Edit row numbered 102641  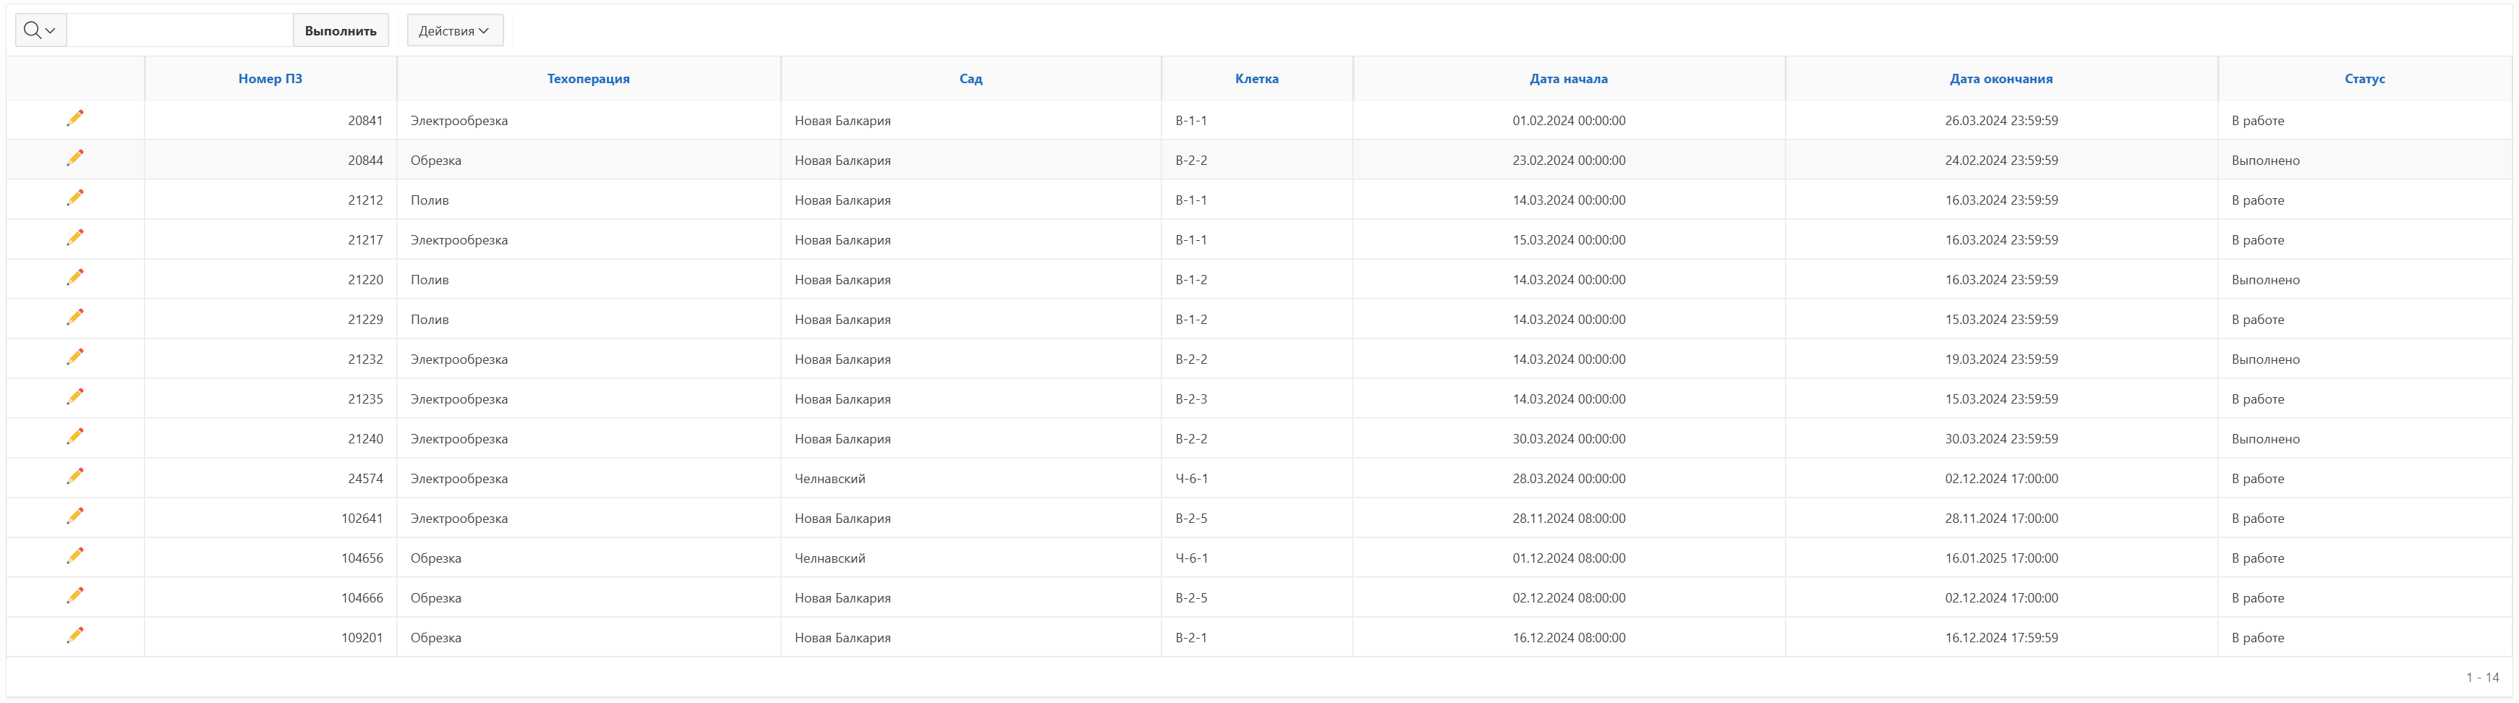pos(75,516)
